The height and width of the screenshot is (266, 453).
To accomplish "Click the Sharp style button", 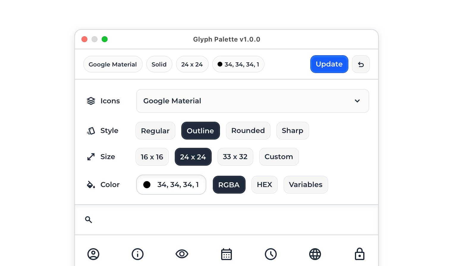I will [x=292, y=131].
